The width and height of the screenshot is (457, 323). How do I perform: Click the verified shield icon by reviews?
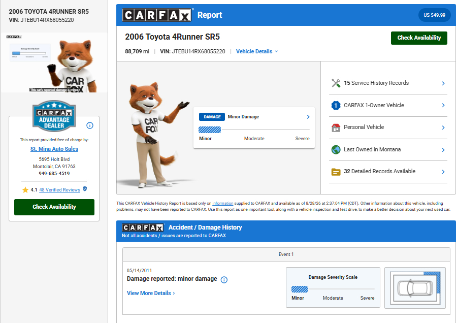(85, 188)
